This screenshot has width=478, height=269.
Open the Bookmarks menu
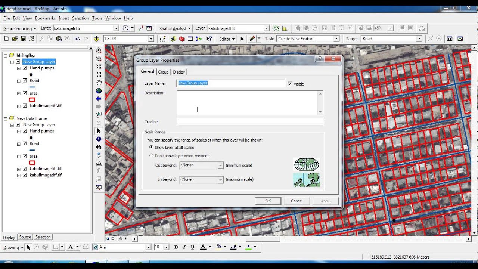(45, 18)
